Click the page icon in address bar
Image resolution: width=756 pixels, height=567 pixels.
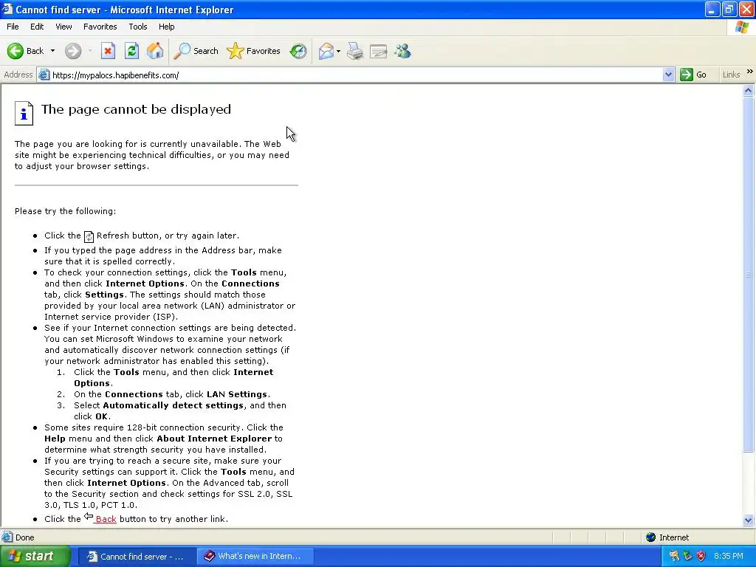pos(44,75)
